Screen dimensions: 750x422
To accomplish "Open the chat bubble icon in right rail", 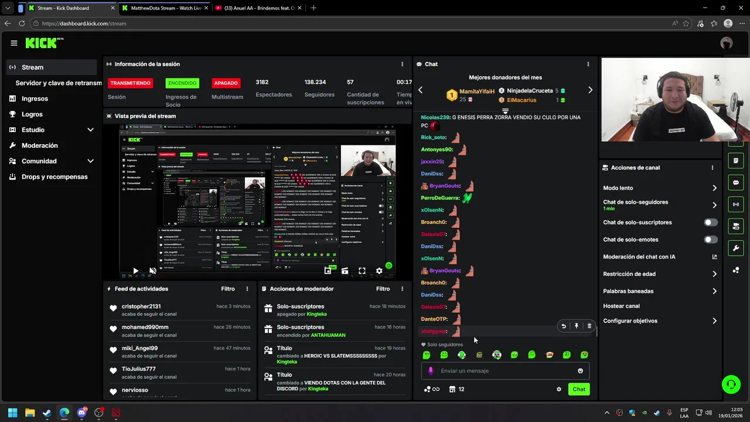I will 736,183.
